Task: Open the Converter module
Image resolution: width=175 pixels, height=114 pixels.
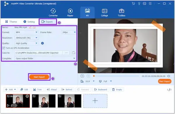Action: (53, 13)
